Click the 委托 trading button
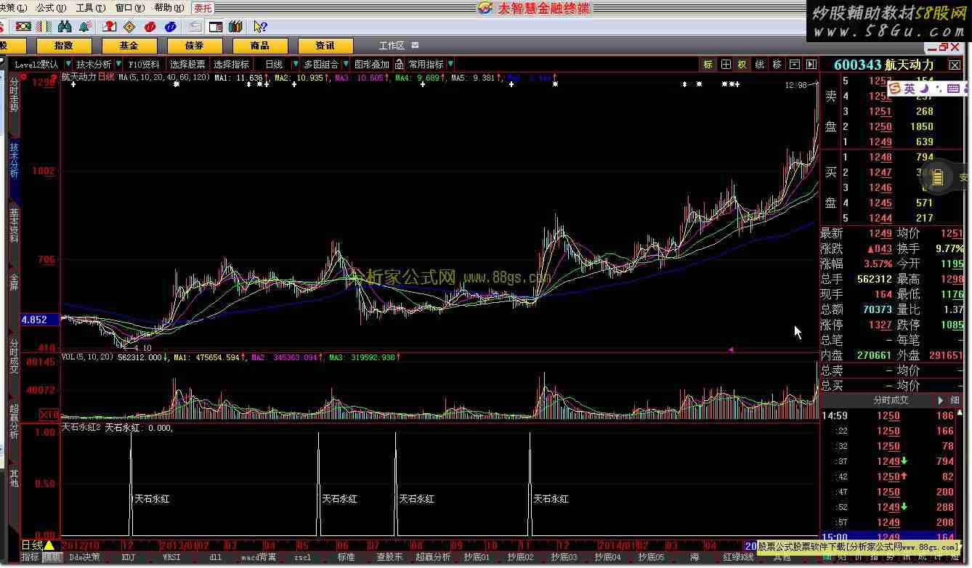Image resolution: width=972 pixels, height=568 pixels. click(x=203, y=8)
